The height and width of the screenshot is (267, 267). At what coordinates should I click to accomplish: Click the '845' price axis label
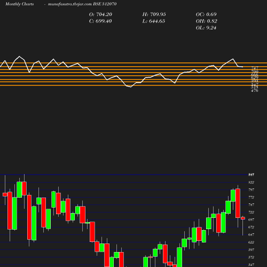pyautogui.click(x=251, y=175)
